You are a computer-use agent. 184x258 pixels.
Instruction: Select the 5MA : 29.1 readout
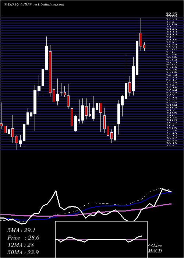(x=21, y=230)
